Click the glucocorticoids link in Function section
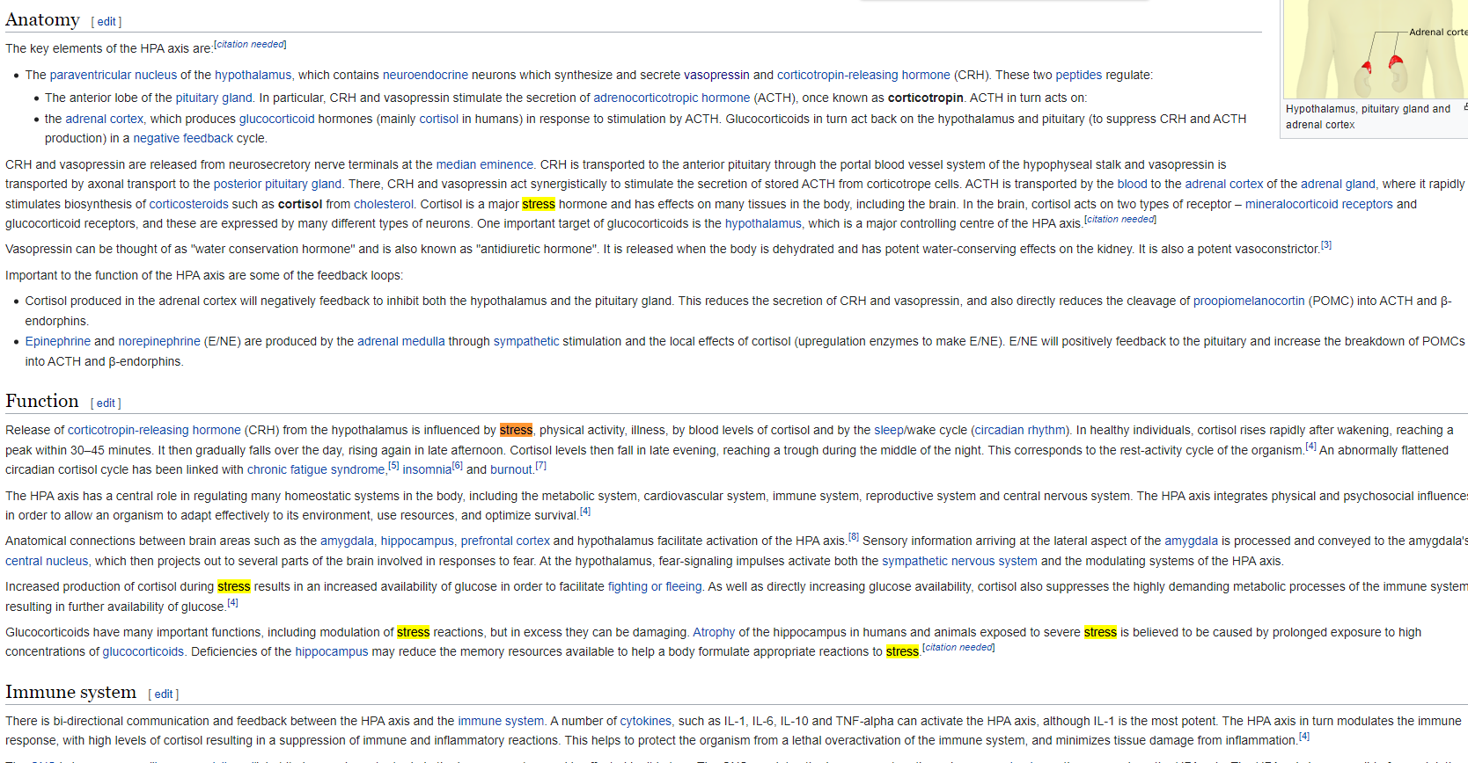 pyautogui.click(x=143, y=651)
